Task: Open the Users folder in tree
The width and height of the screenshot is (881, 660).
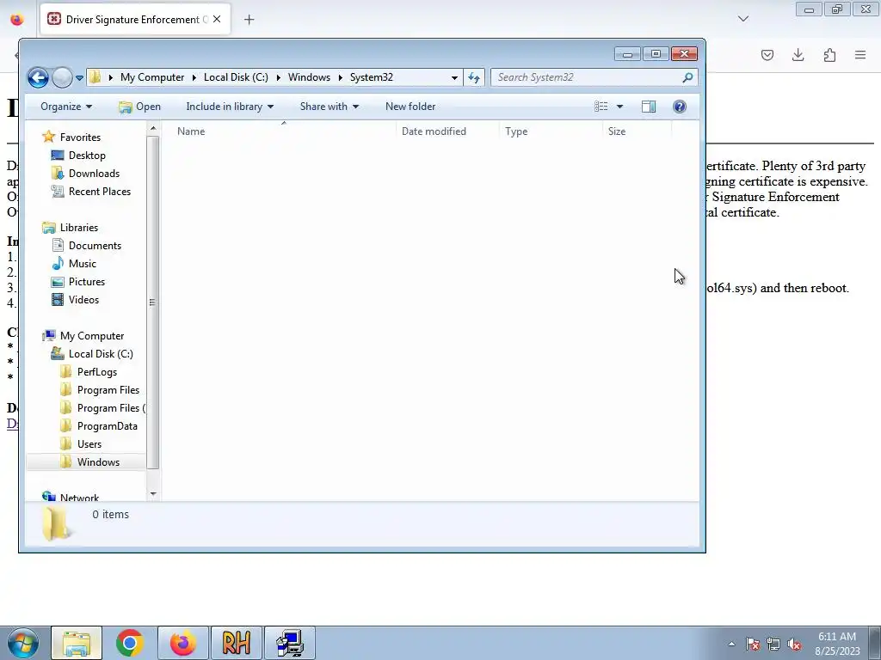Action: [x=89, y=444]
